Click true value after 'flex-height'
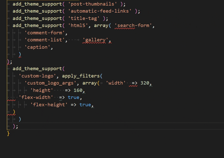 pos(85,104)
